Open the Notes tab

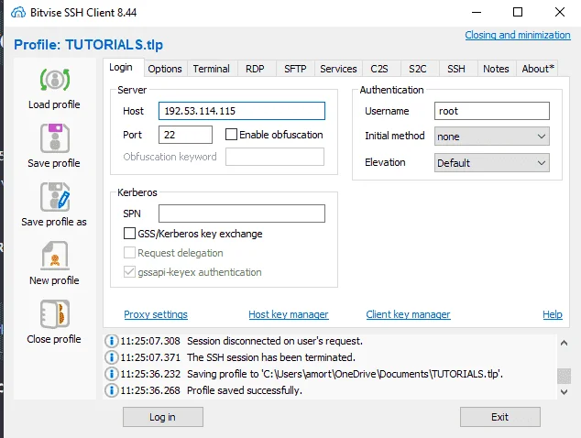click(x=496, y=69)
